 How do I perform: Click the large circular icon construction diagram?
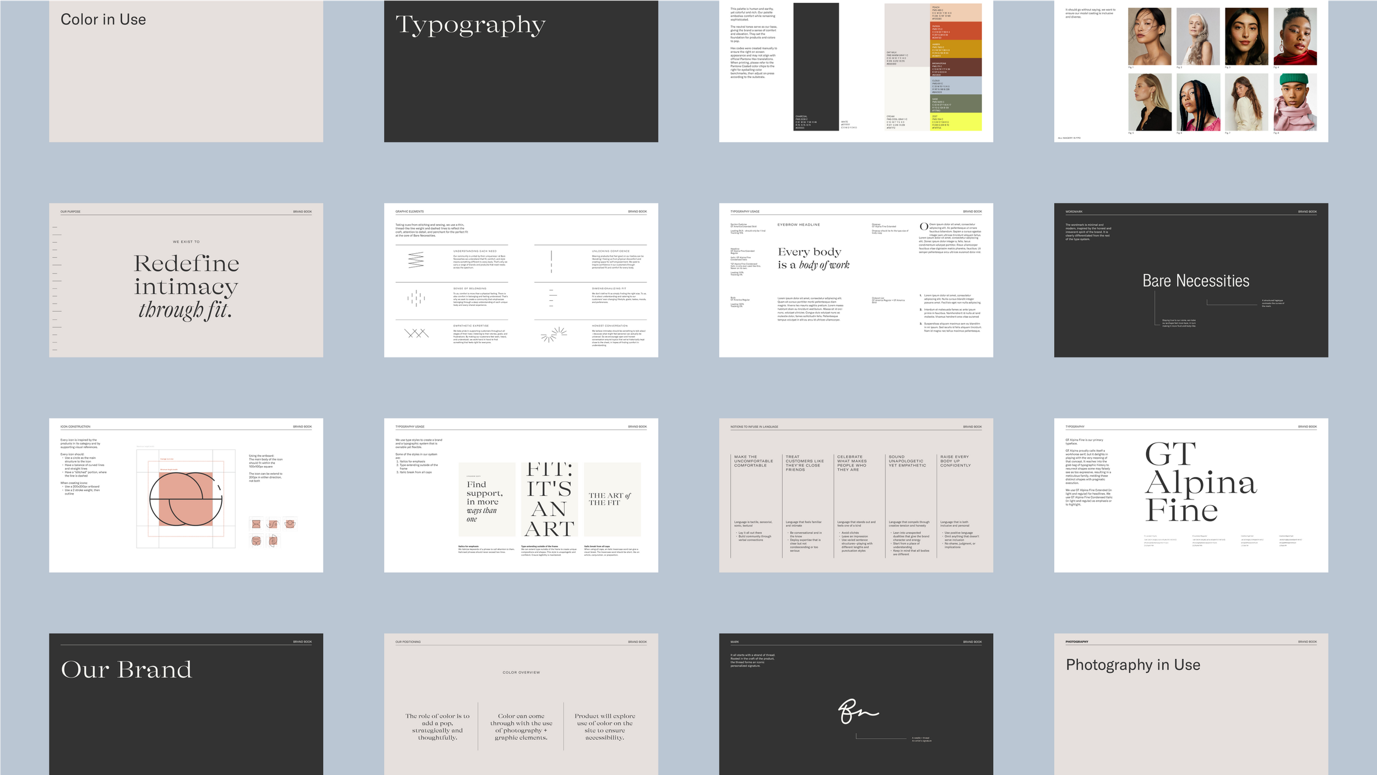point(186,498)
